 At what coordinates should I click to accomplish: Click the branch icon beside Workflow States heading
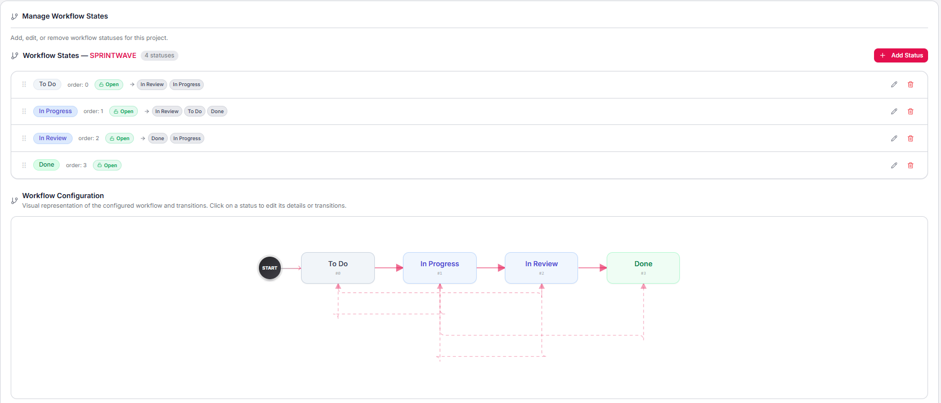pos(15,56)
